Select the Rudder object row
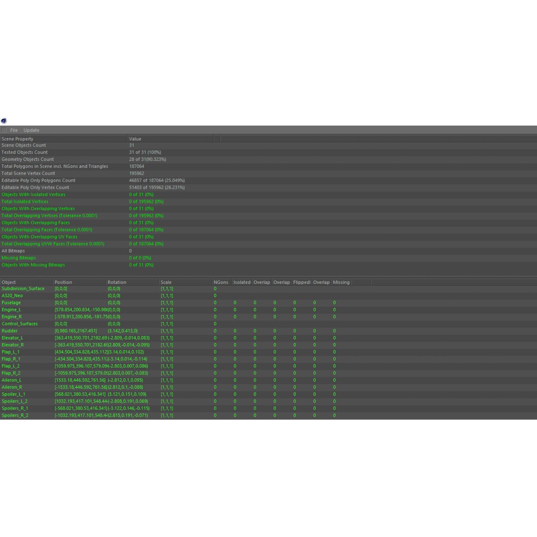This screenshot has width=537, height=537. coord(268,331)
